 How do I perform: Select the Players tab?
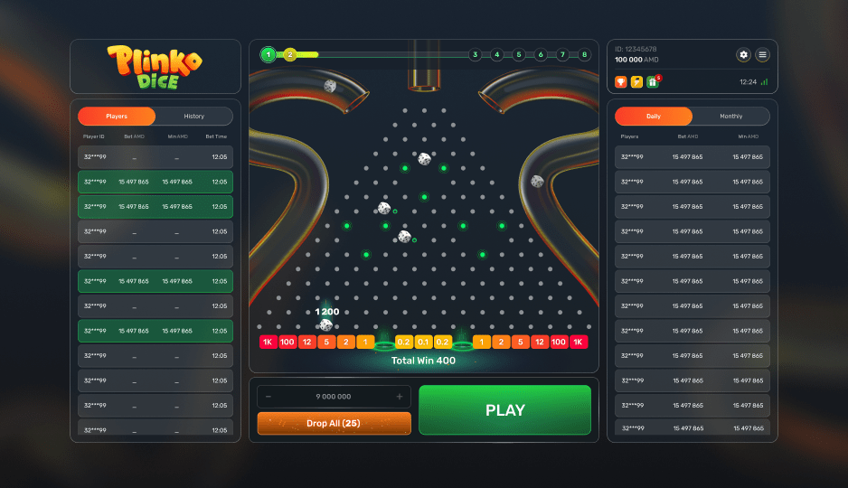pos(117,117)
